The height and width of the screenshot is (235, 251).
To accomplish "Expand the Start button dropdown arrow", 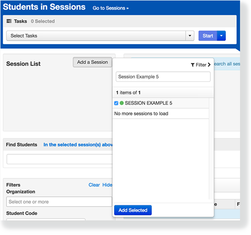I will 221,36.
